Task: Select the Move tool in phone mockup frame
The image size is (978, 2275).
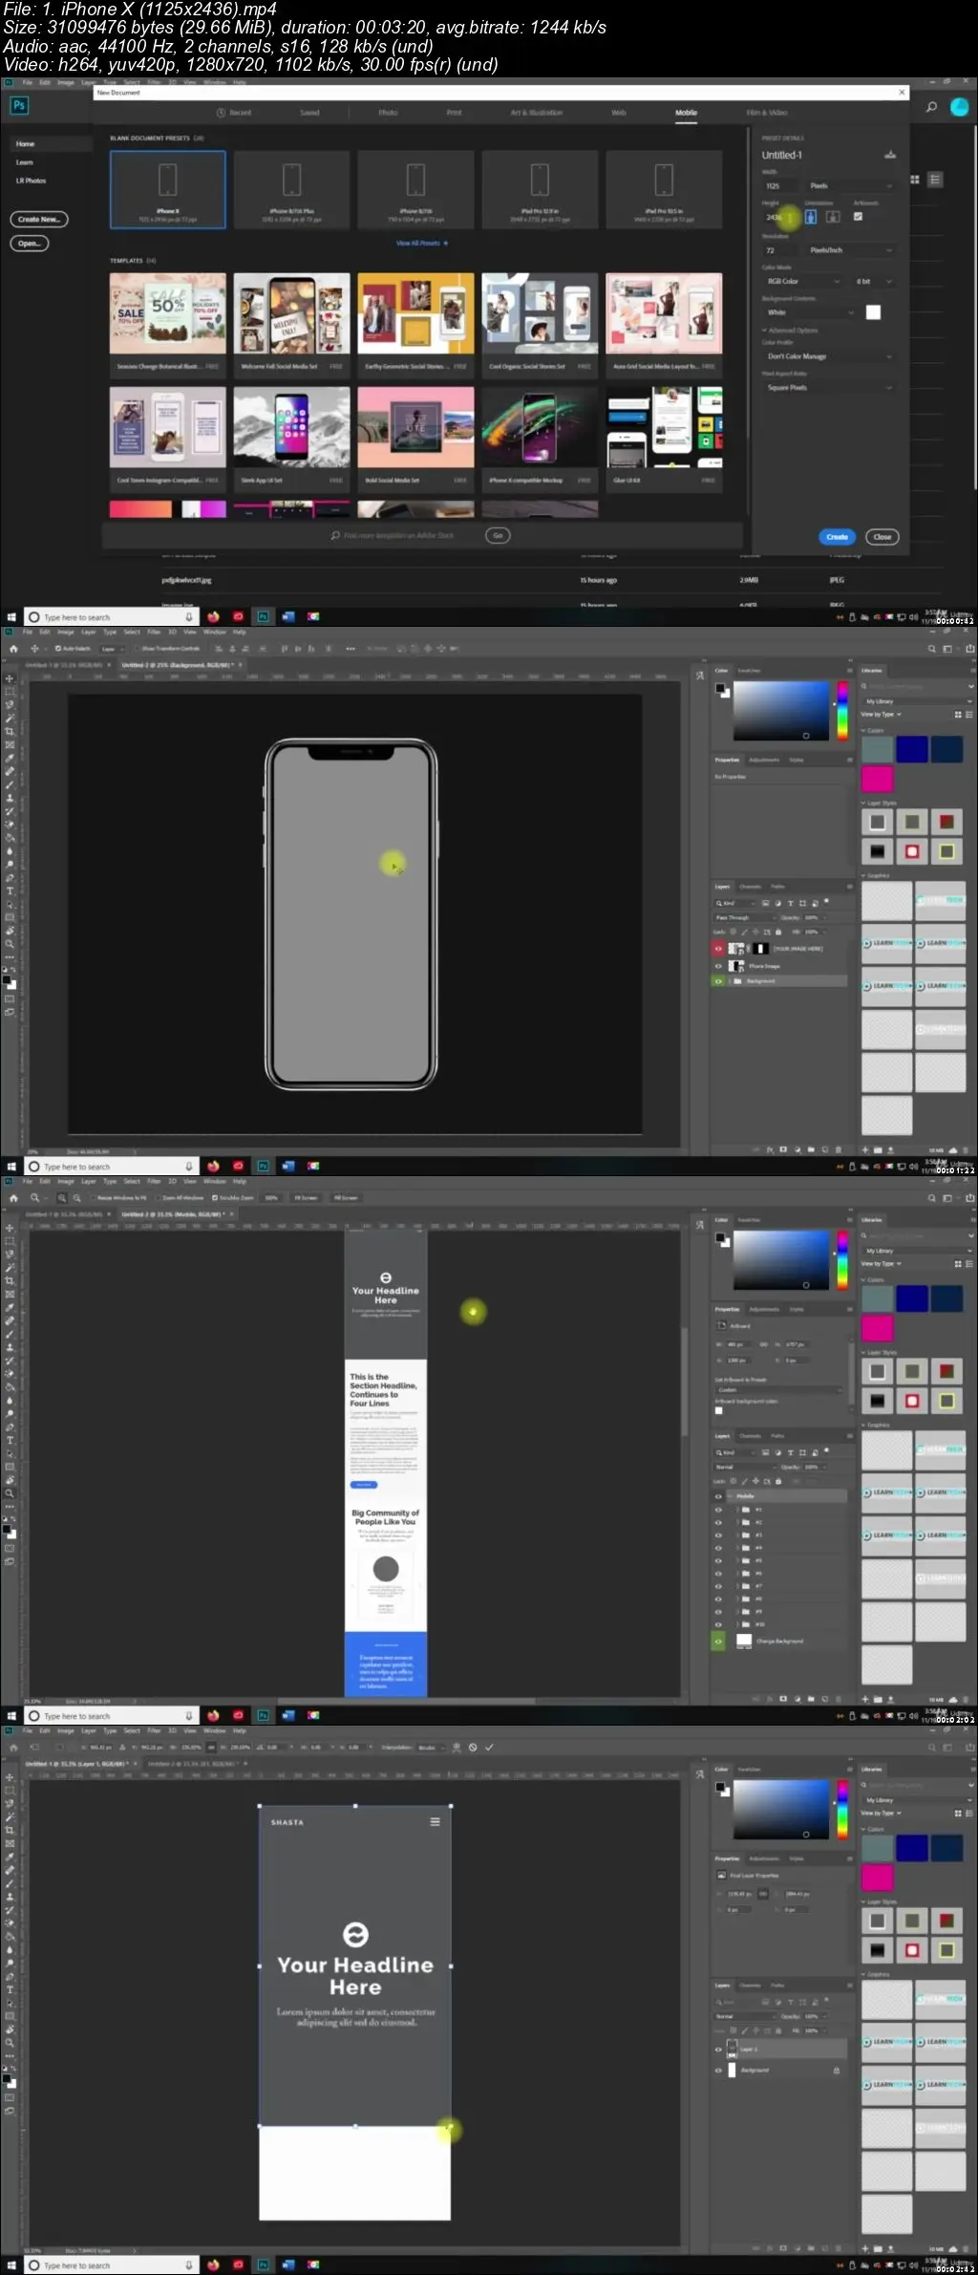Action: 10,678
